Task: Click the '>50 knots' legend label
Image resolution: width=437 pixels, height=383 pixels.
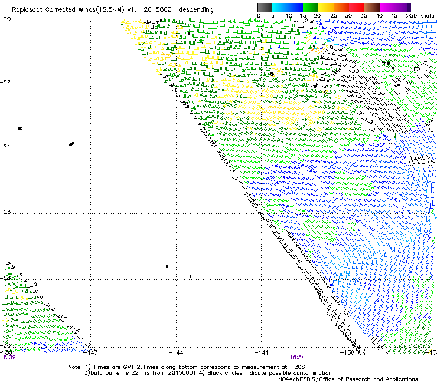Action: pos(420,16)
